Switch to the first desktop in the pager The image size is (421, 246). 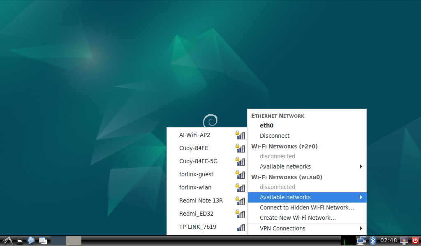coord(58,241)
